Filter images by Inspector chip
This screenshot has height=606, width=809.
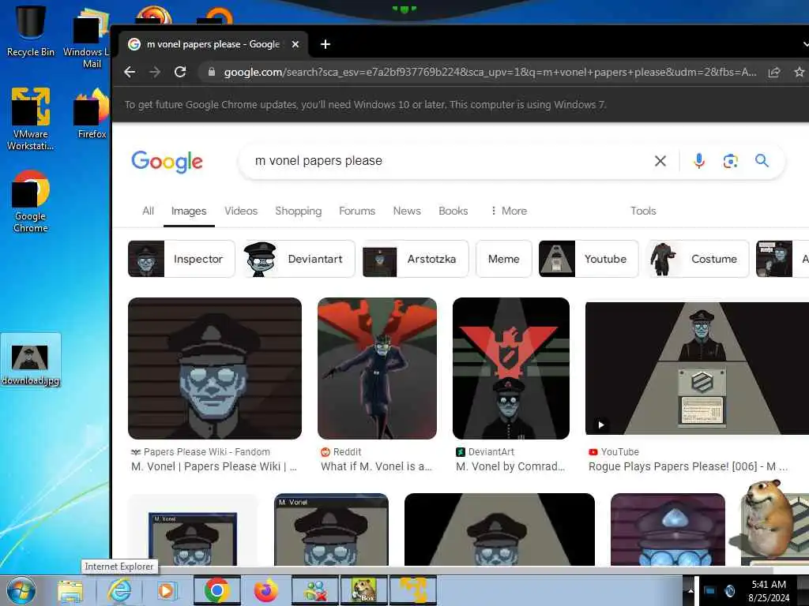coord(181,259)
